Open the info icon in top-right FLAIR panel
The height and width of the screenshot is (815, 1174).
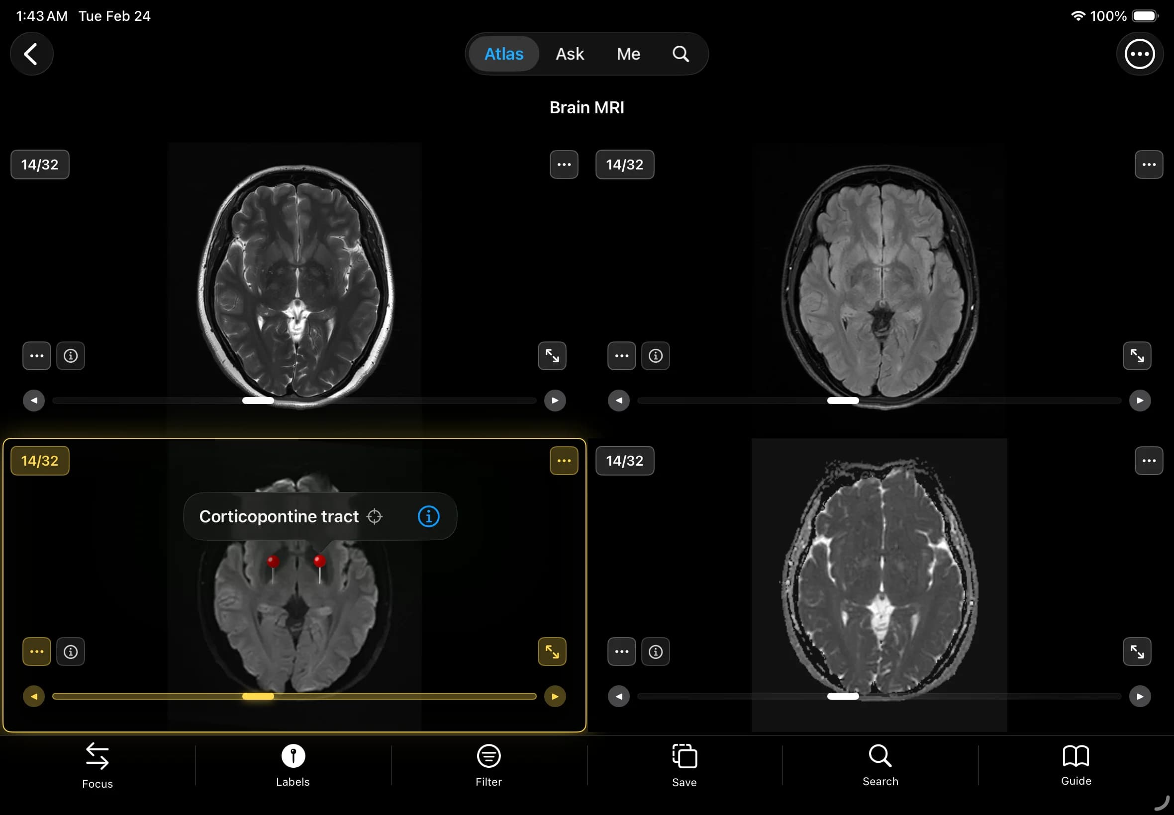655,355
